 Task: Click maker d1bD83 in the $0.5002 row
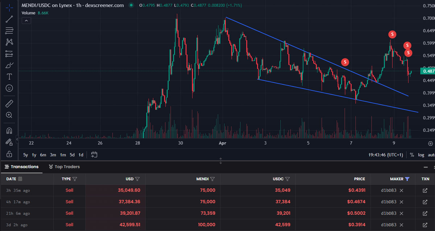tap(389, 213)
